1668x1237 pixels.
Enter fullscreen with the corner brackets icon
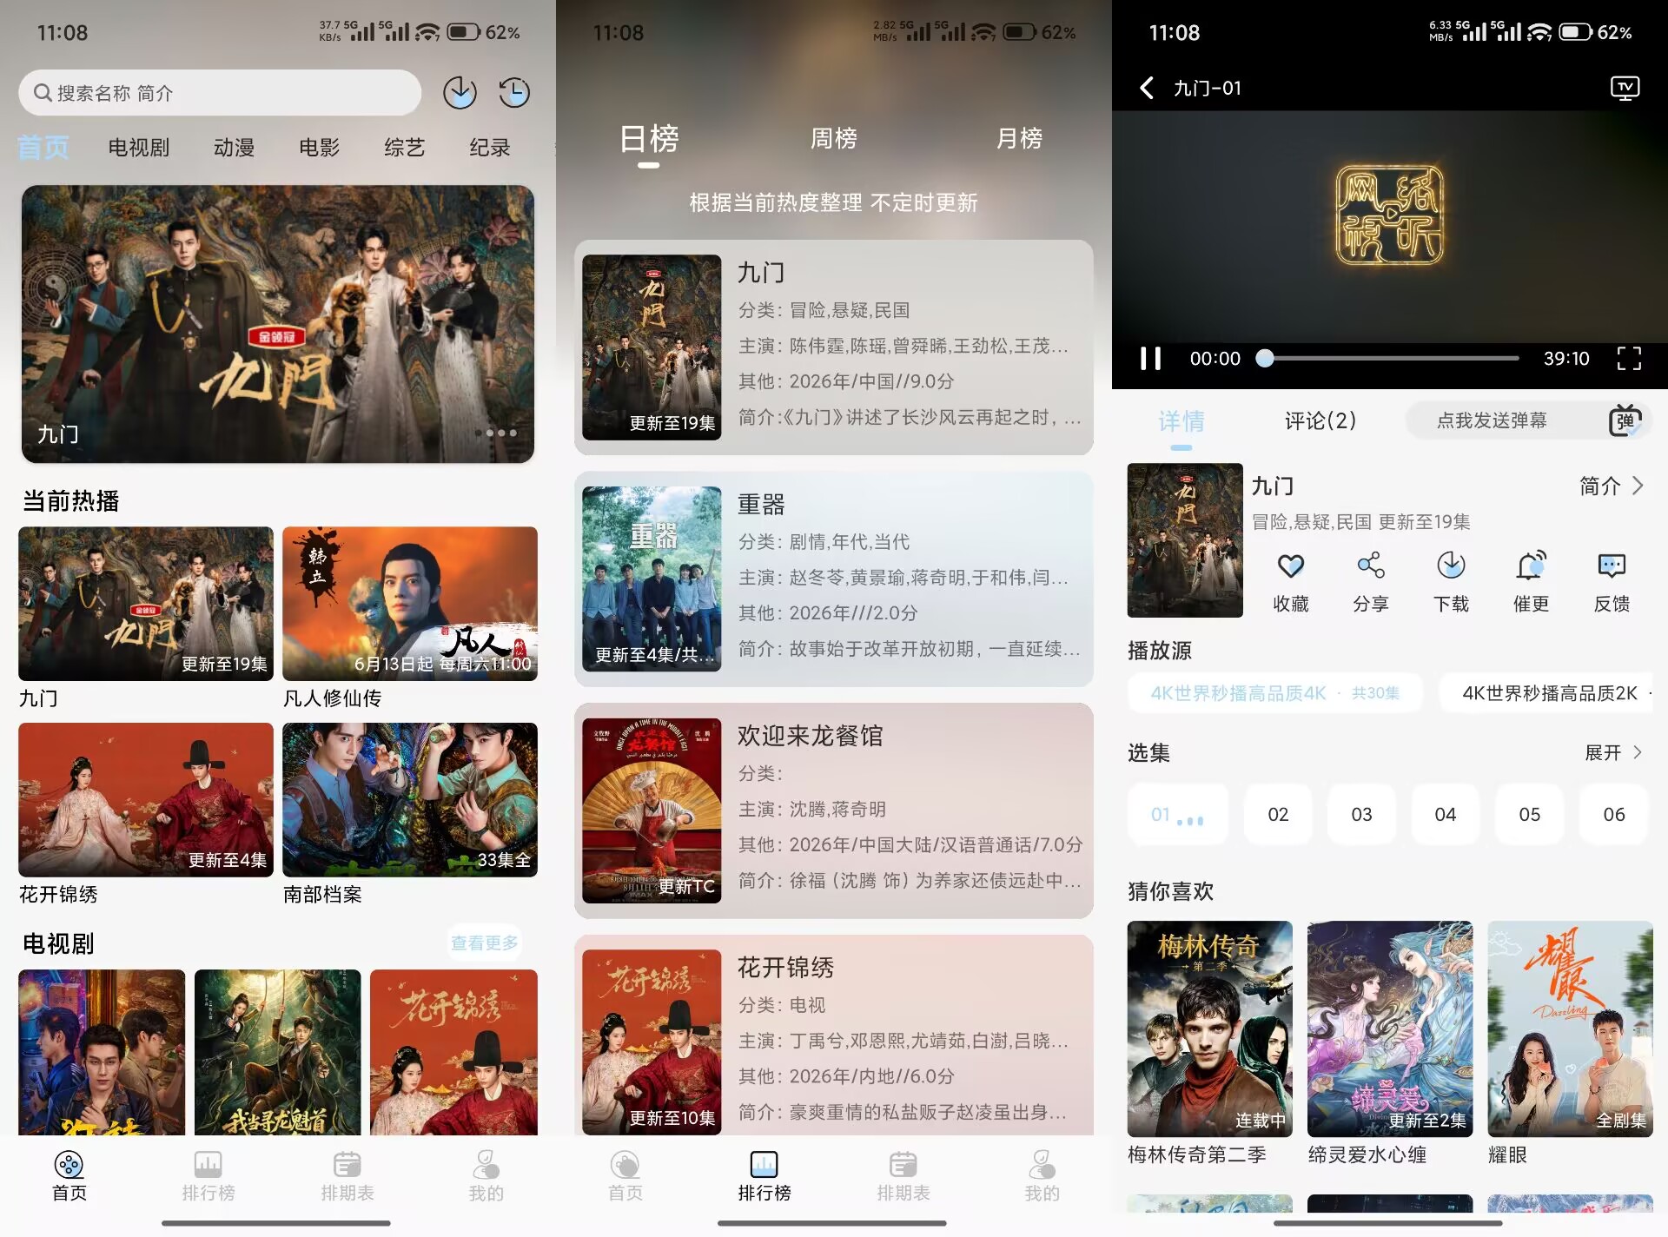click(1629, 358)
